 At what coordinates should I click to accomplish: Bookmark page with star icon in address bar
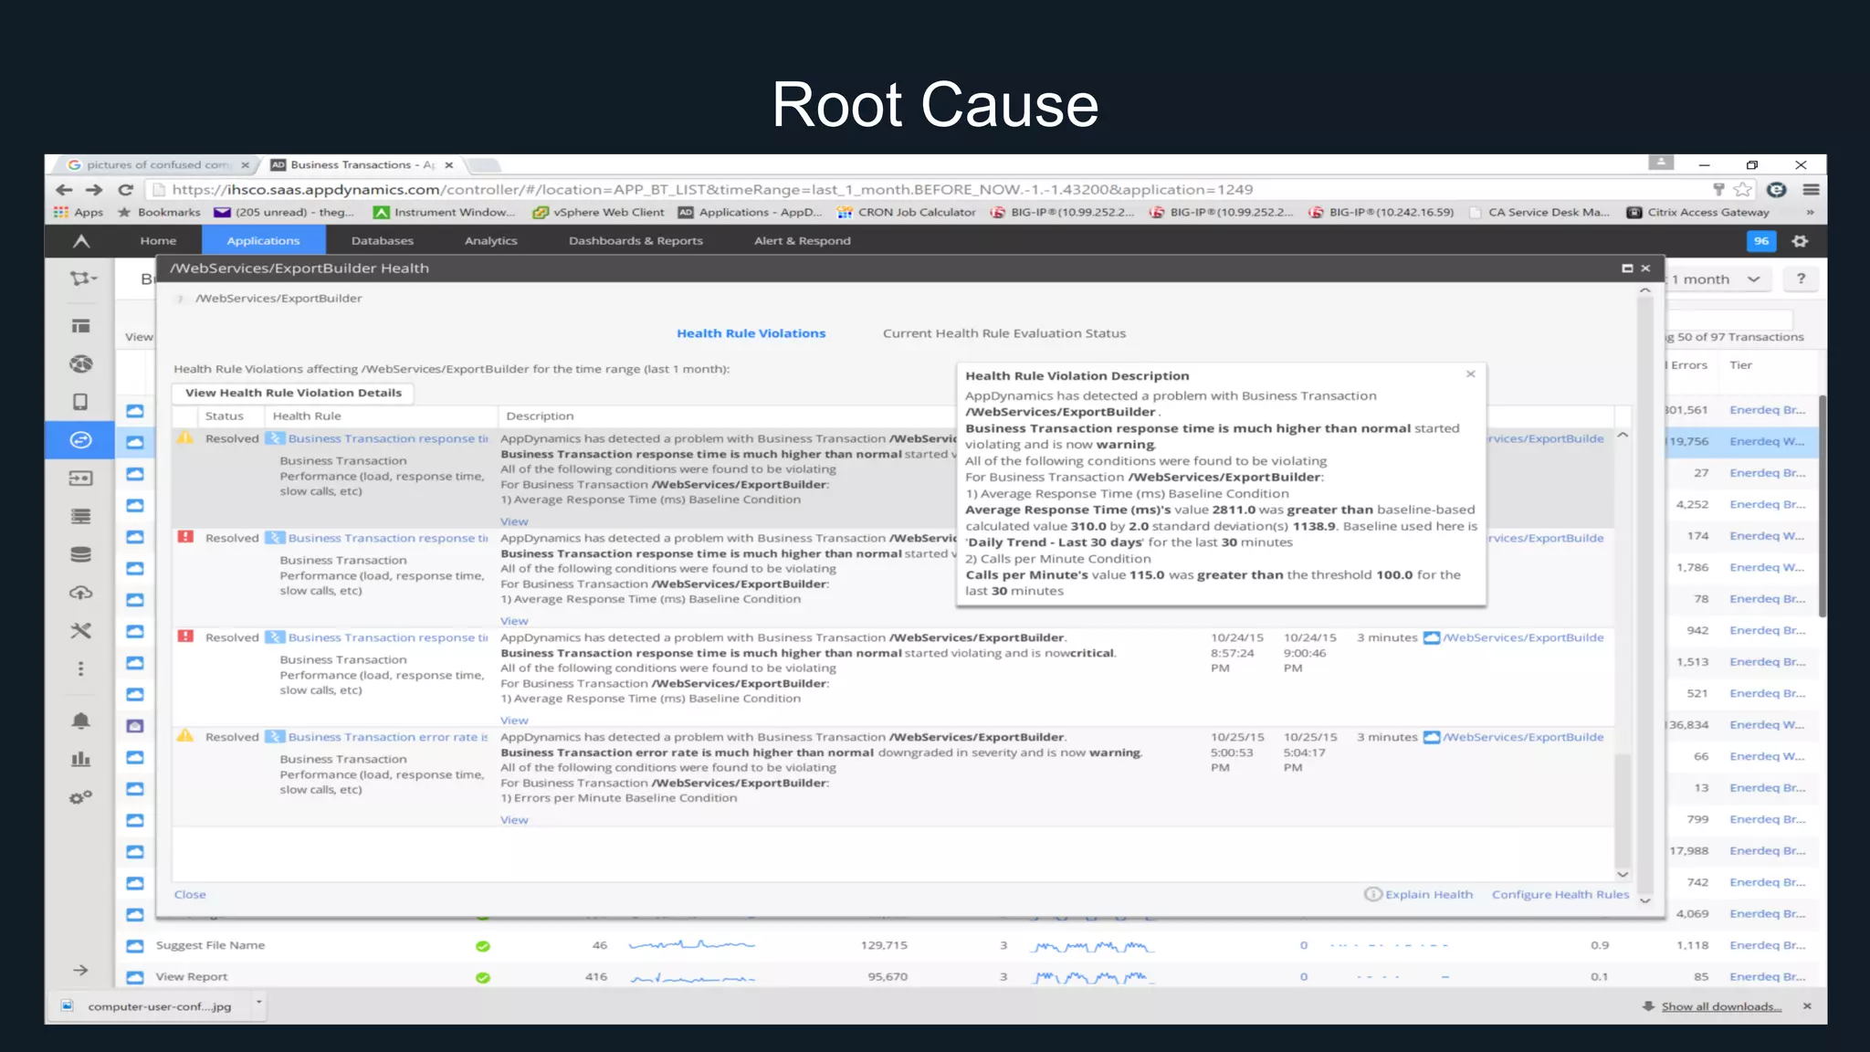[1743, 190]
